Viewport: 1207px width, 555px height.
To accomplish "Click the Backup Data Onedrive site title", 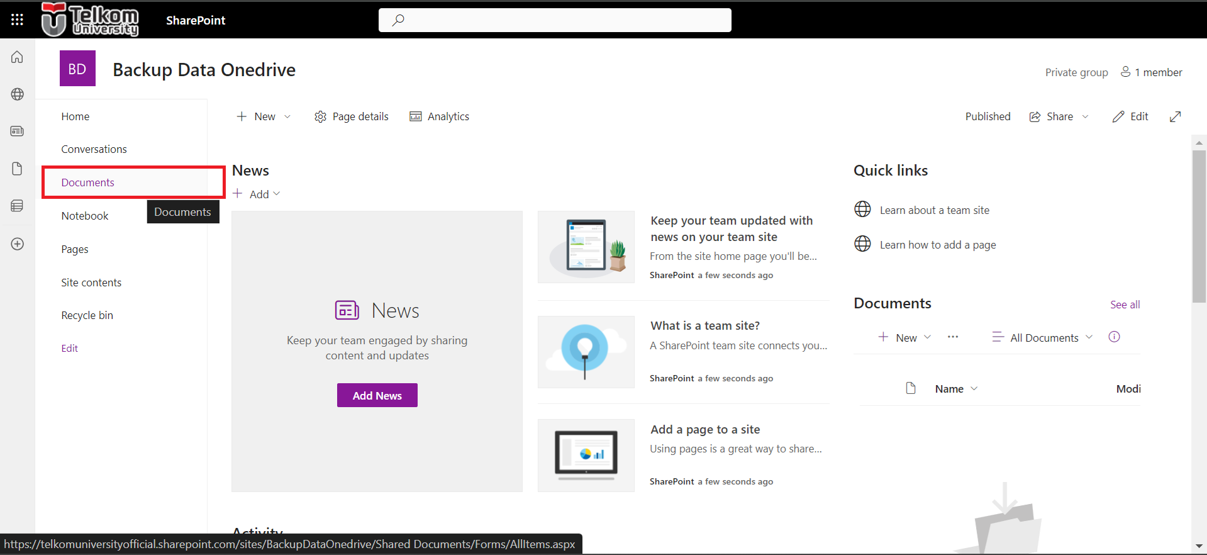I will coord(204,69).
